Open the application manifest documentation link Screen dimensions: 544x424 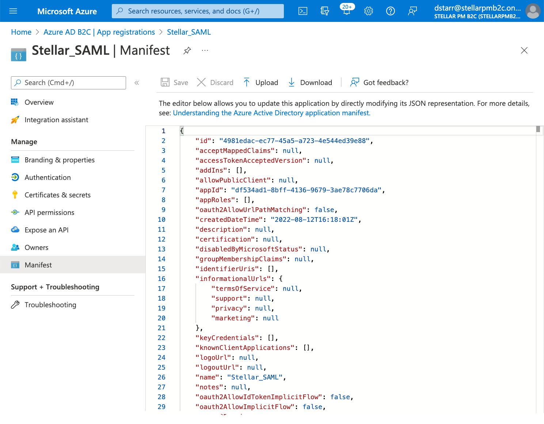pos(271,113)
